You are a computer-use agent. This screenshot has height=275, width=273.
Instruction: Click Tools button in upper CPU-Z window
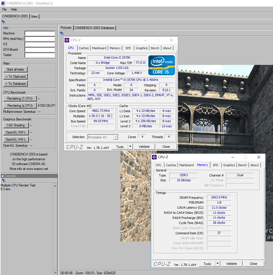(120, 147)
